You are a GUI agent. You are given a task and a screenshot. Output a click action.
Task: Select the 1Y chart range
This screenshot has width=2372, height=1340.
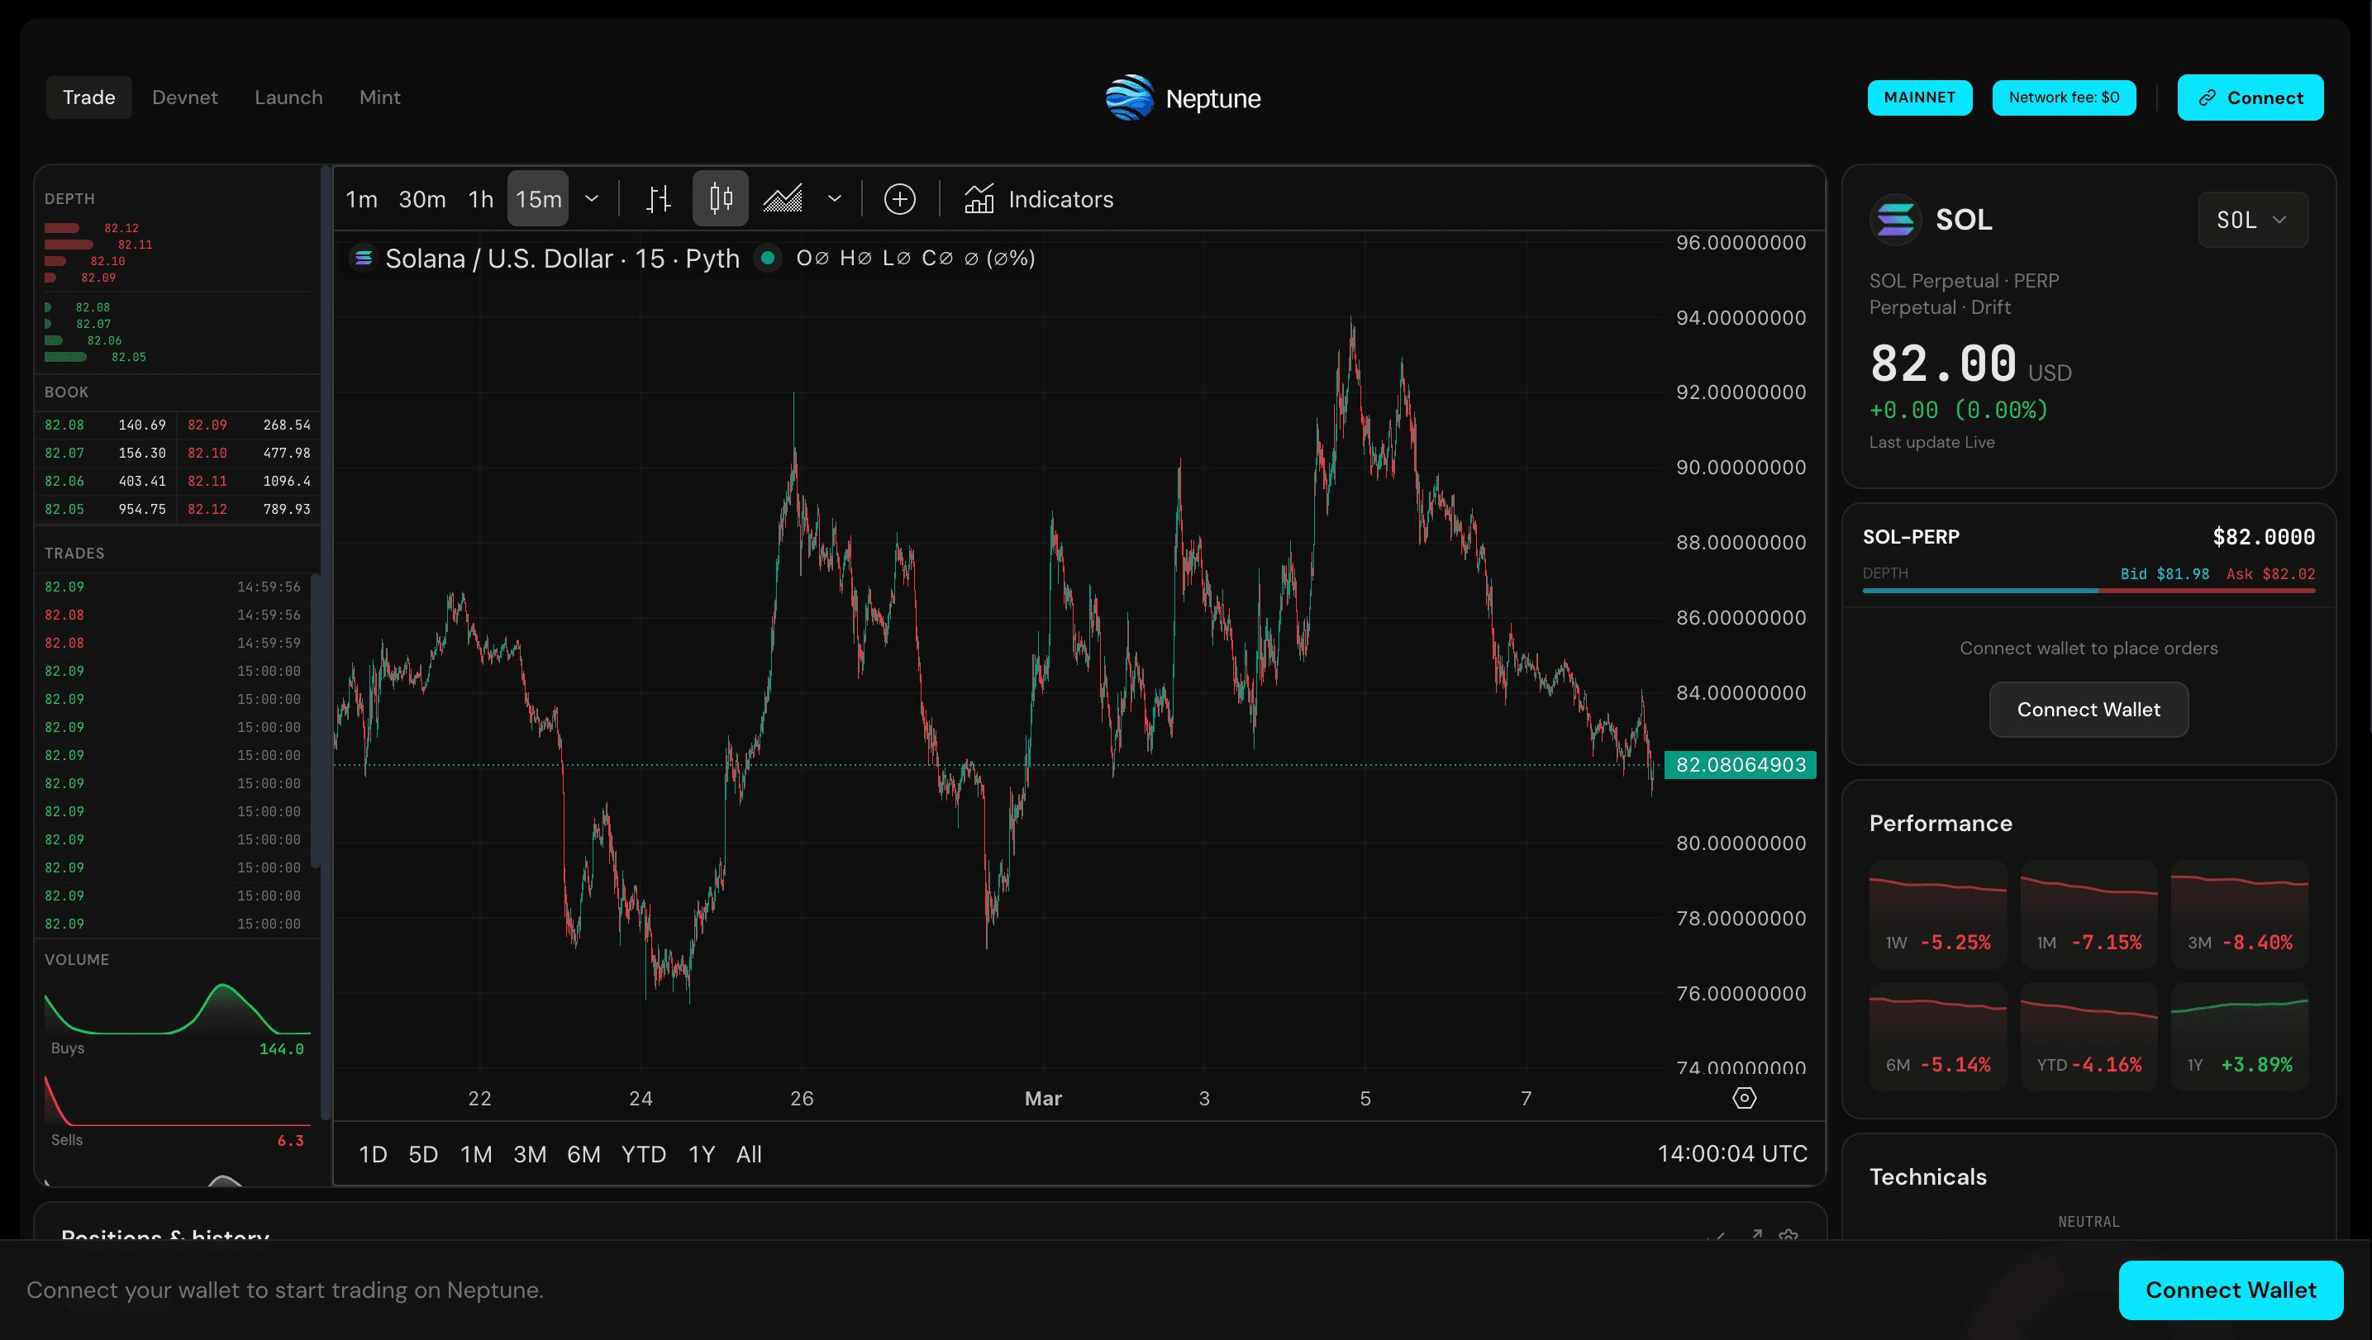702,1153
